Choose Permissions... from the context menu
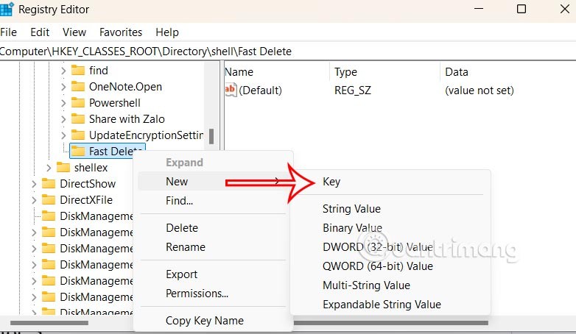This screenshot has height=334, width=576. point(197,294)
